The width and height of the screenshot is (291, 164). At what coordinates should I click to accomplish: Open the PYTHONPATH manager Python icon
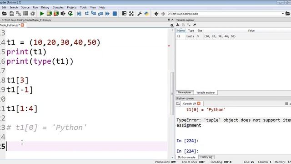(146, 14)
